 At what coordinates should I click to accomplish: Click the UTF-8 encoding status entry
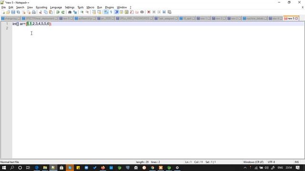(271, 162)
